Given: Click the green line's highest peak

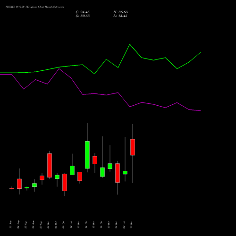Looking at the screenshot, I should pos(130,44).
